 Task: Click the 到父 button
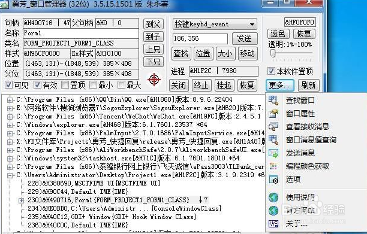tap(154, 24)
